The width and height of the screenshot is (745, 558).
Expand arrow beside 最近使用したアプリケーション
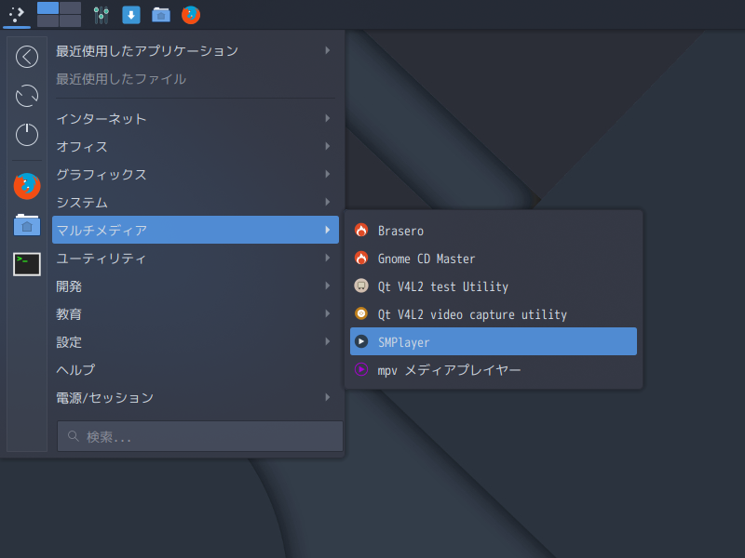(x=328, y=50)
